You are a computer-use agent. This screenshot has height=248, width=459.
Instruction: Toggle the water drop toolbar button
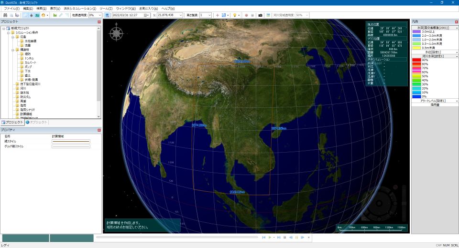pos(32,15)
